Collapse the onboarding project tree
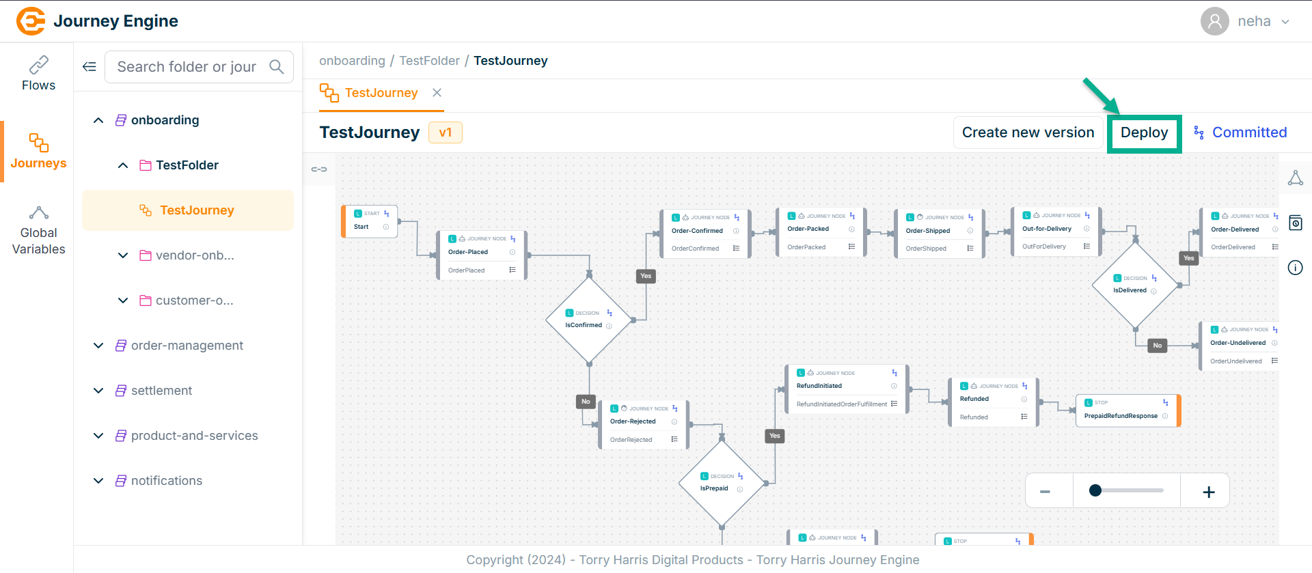 click(98, 120)
